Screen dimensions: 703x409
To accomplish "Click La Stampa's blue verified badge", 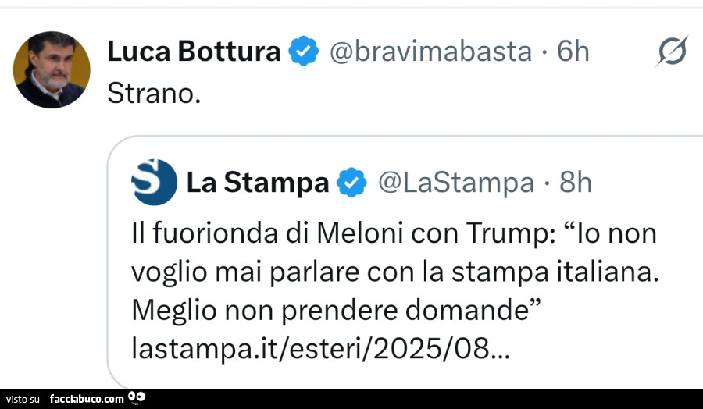I will (x=351, y=183).
